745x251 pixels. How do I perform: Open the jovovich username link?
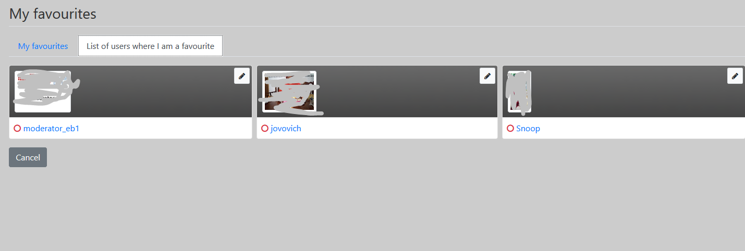(286, 129)
